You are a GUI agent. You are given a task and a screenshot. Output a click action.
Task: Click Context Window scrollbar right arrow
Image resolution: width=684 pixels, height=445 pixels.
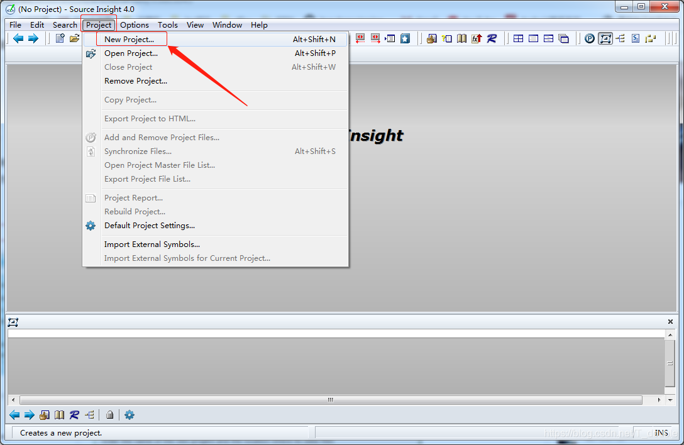point(659,400)
